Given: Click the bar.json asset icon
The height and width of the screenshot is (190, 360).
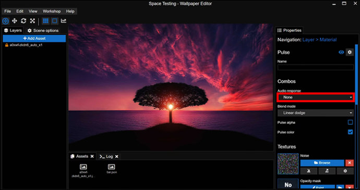Looking at the screenshot, I should tap(111, 167).
